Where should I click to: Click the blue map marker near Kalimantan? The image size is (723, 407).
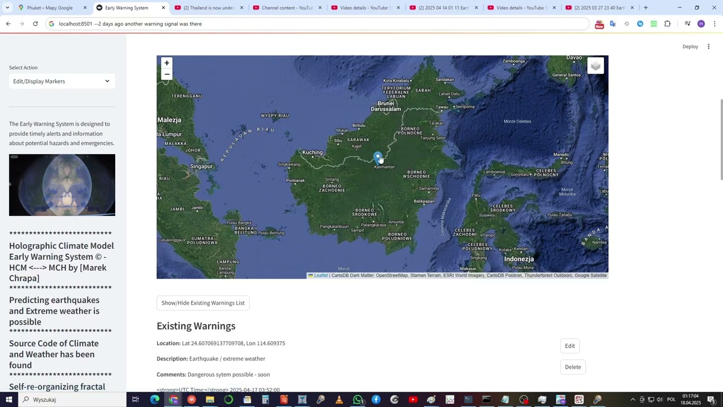coord(378,157)
